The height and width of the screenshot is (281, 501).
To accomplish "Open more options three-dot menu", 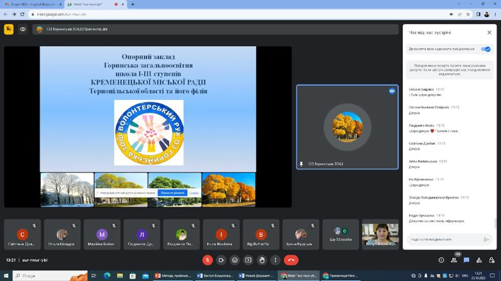I will tap(276, 260).
